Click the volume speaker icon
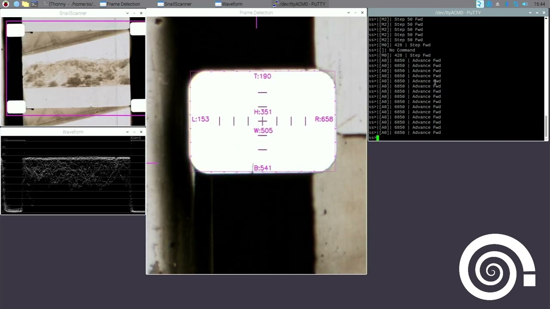This screenshot has height=309, width=550. pyautogui.click(x=525, y=4)
